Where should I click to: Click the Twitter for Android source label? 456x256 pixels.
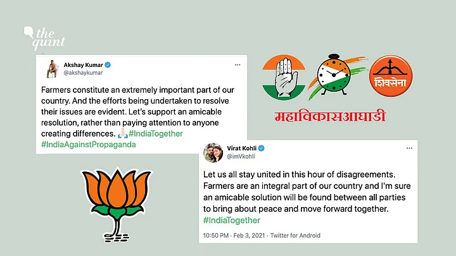click(x=295, y=235)
